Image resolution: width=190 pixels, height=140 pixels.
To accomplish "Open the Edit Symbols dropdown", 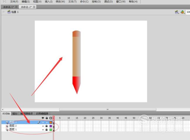I will pos(183,12).
